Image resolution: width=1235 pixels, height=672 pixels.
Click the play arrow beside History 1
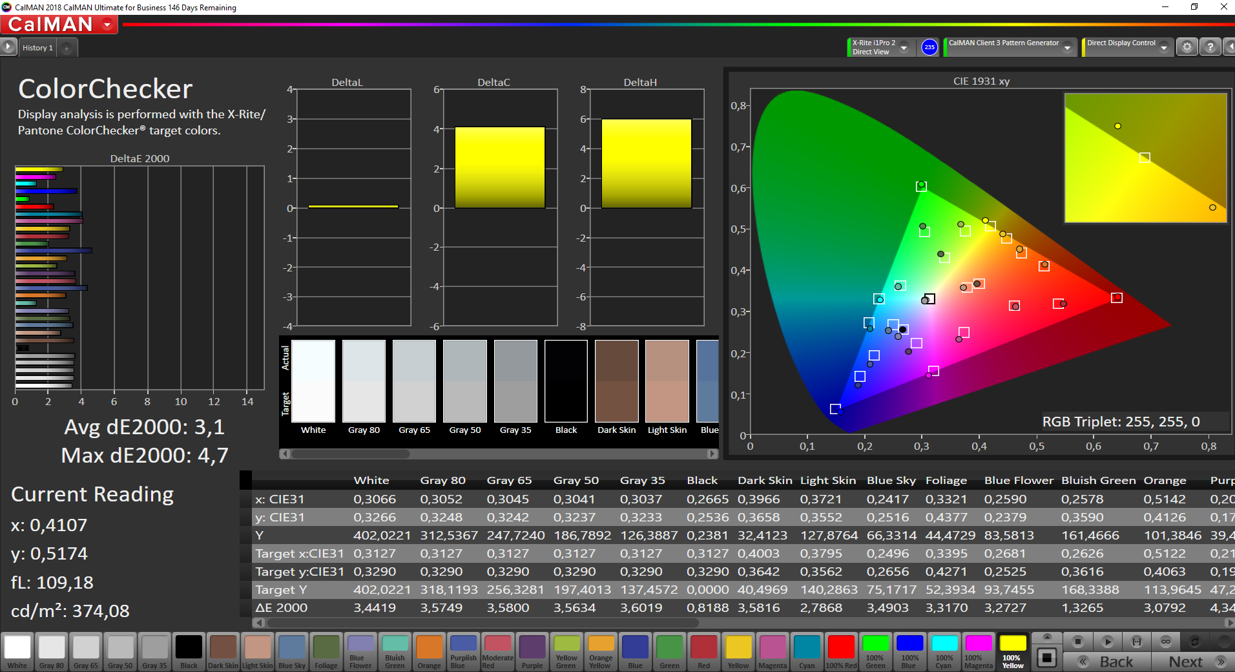8,47
